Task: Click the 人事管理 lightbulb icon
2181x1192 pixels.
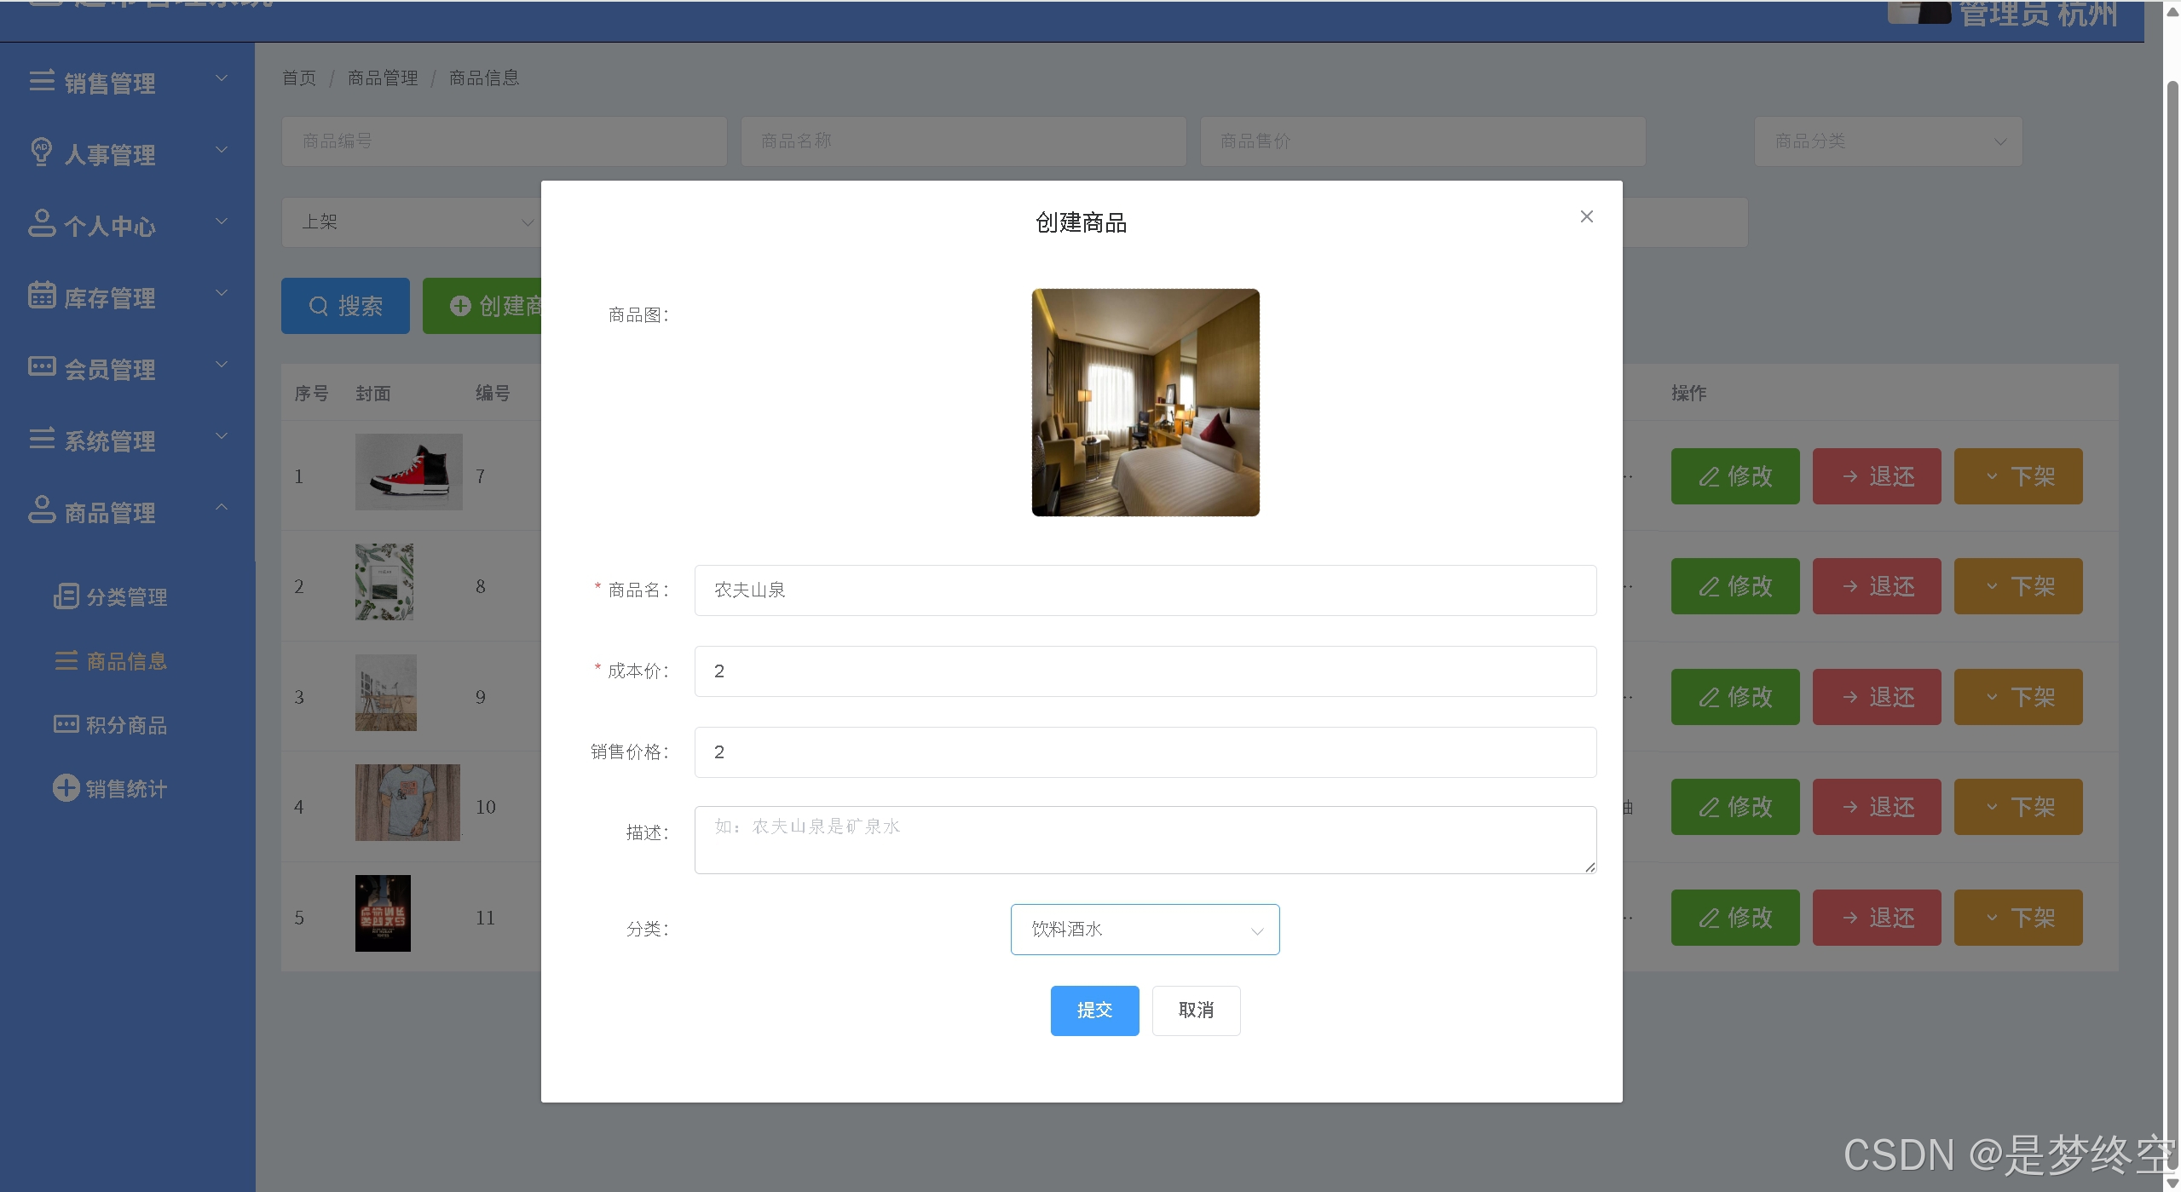Action: [x=41, y=153]
